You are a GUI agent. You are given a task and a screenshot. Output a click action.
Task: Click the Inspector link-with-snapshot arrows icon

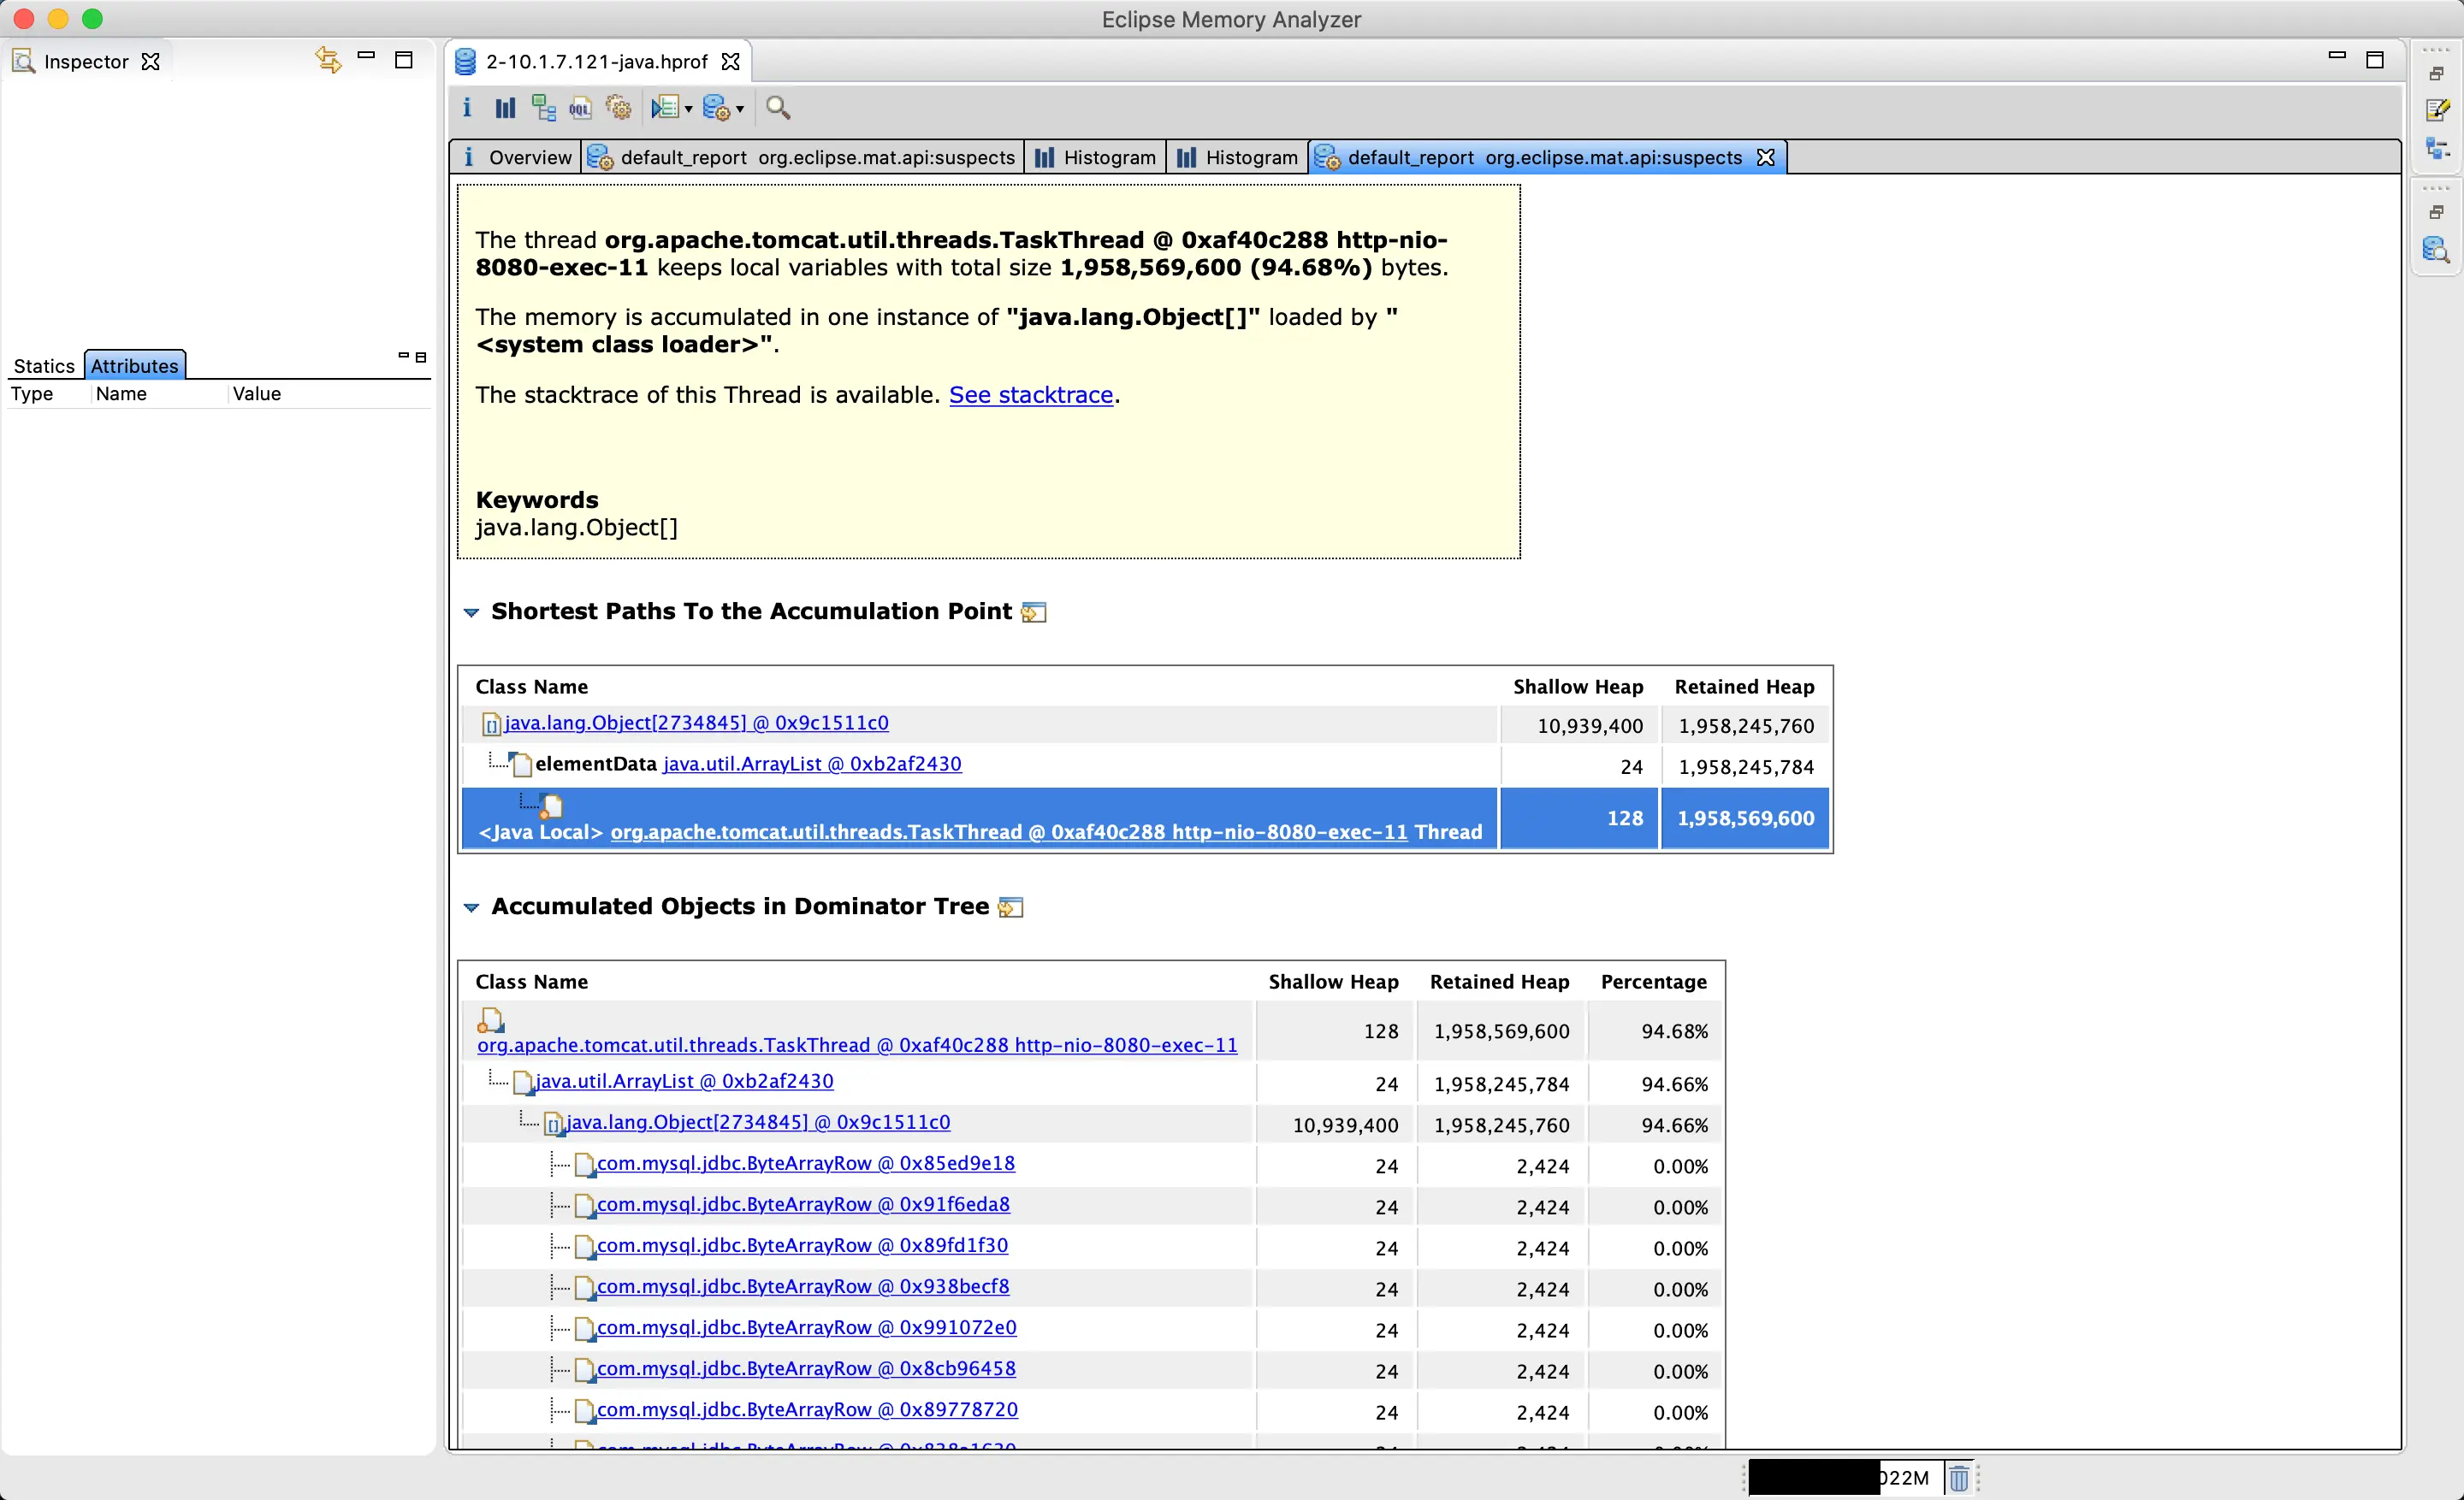point(328,60)
